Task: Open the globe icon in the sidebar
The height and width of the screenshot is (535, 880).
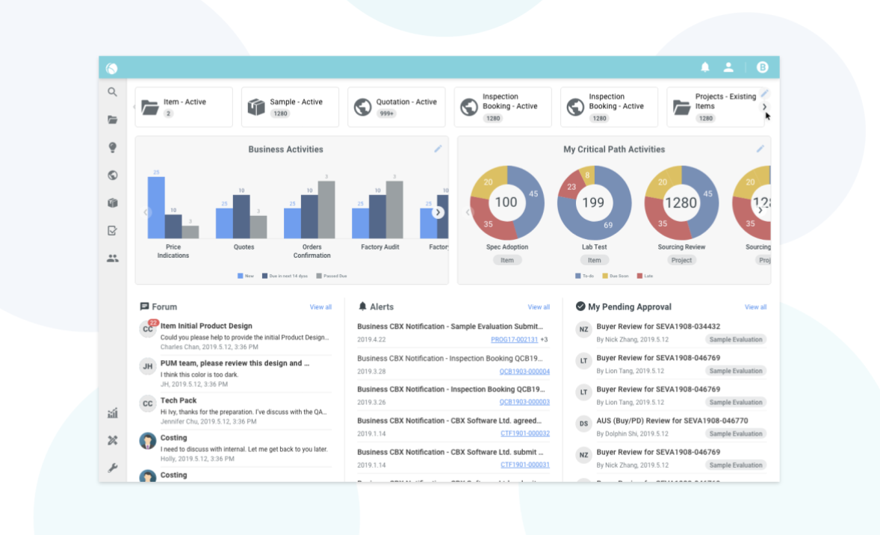Action: click(x=112, y=175)
